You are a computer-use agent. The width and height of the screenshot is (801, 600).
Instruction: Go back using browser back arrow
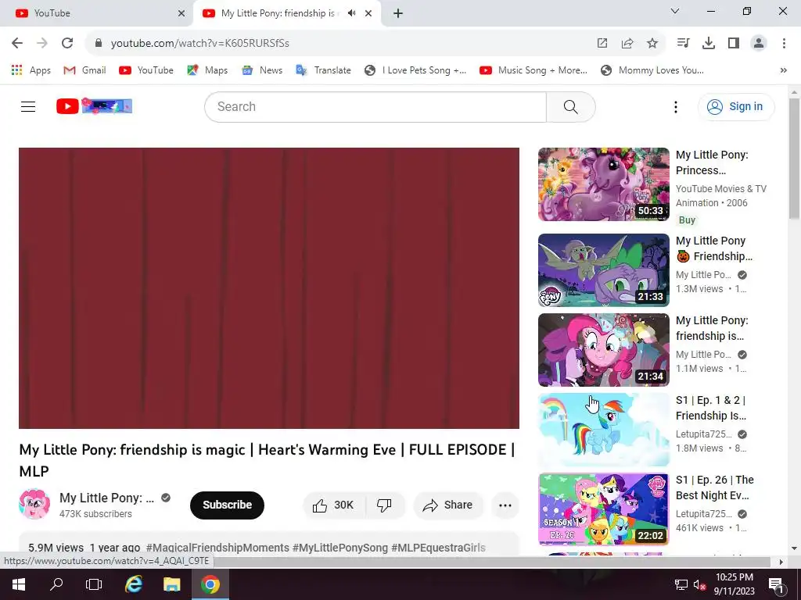(17, 44)
